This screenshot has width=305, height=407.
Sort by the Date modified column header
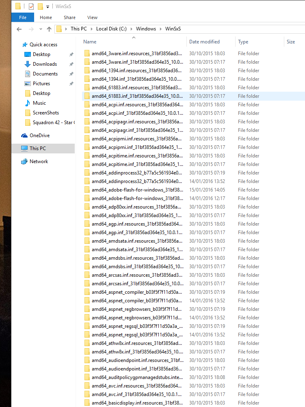coord(204,42)
